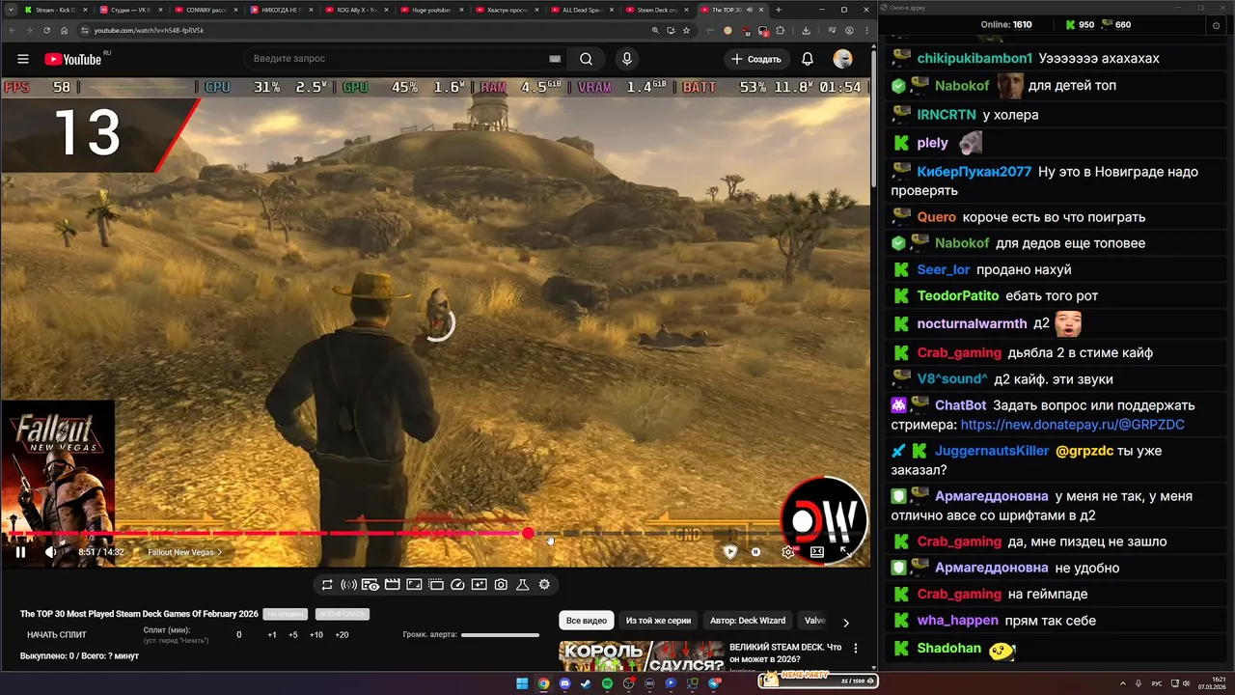The height and width of the screenshot is (695, 1235).
Task: Click the НАЧАТЬ СПЛИТ button
Action: point(57,635)
